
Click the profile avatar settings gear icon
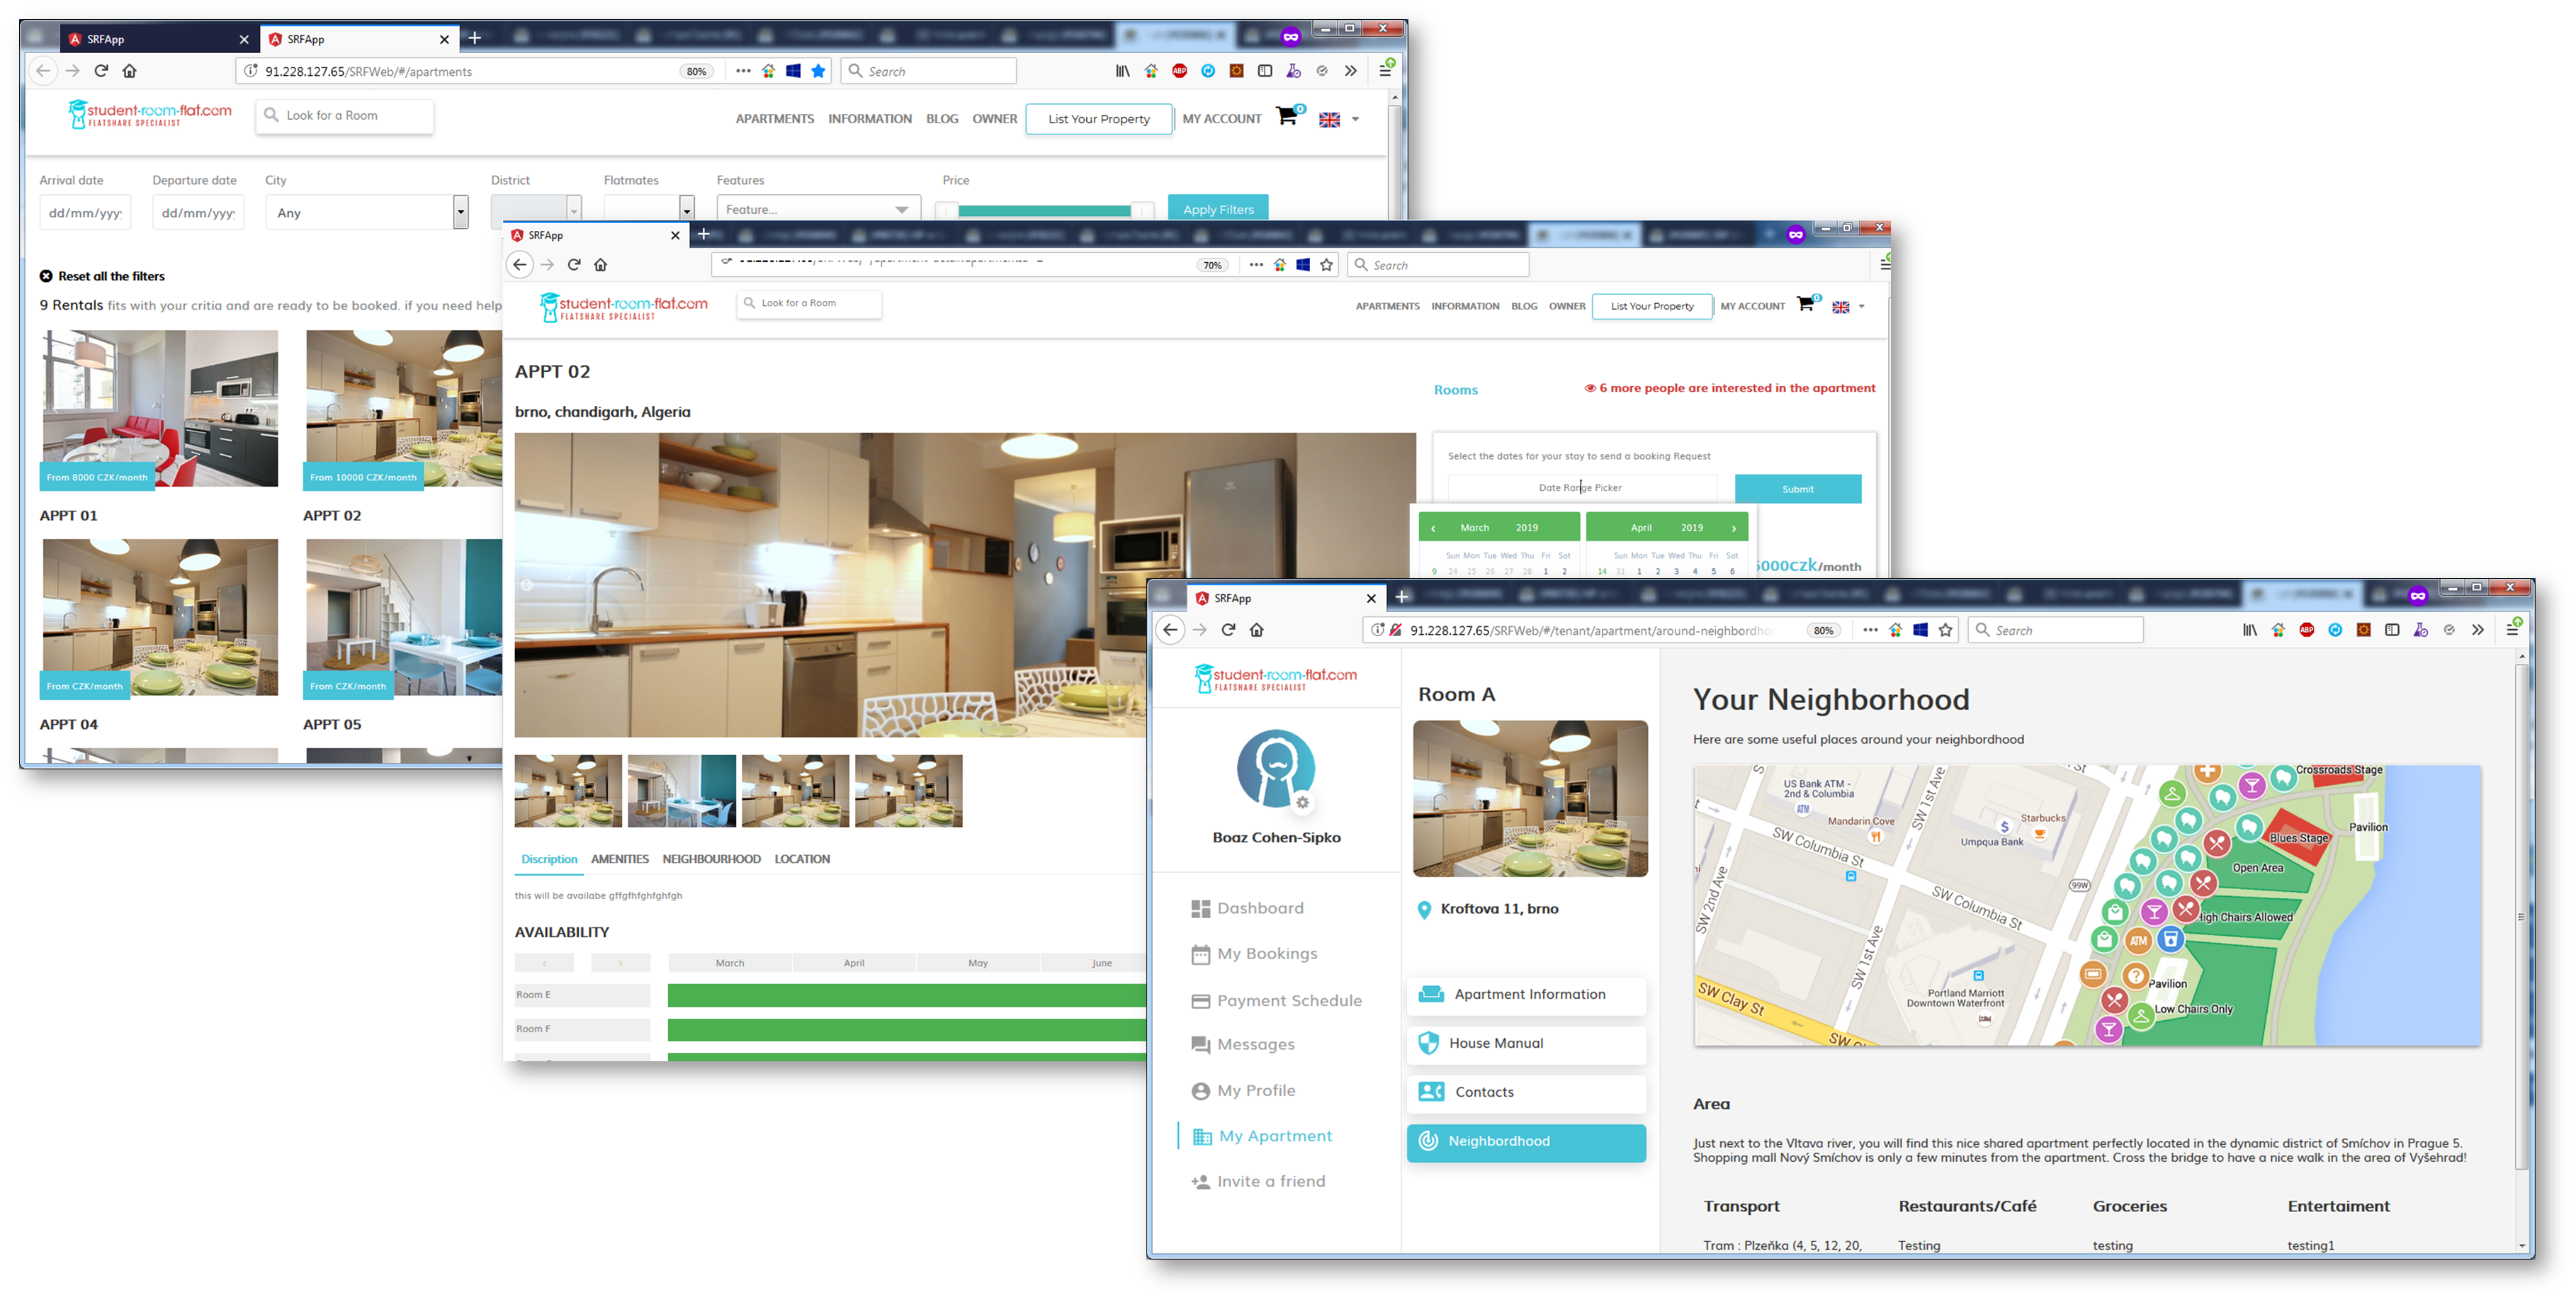[1302, 802]
